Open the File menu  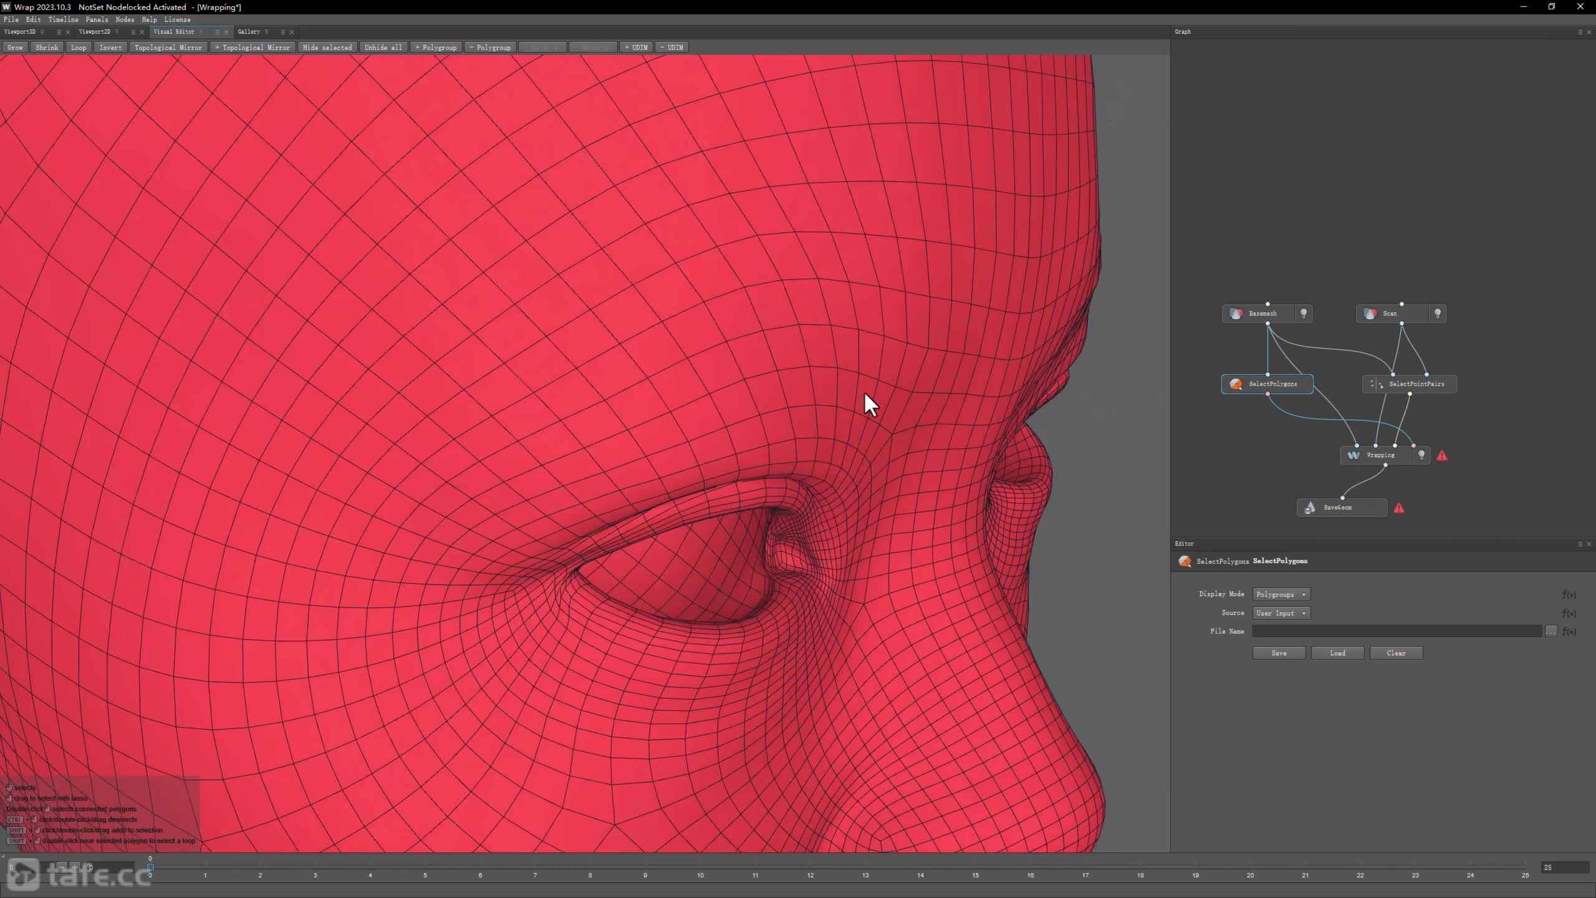coord(11,19)
